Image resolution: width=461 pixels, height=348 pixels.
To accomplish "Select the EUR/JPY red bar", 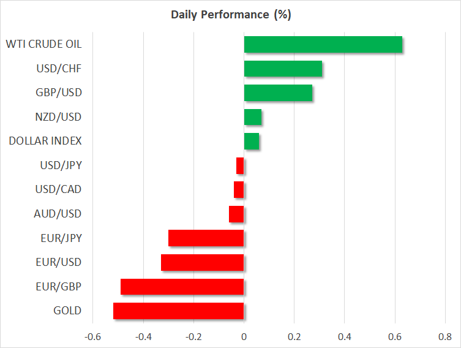I will click(206, 238).
